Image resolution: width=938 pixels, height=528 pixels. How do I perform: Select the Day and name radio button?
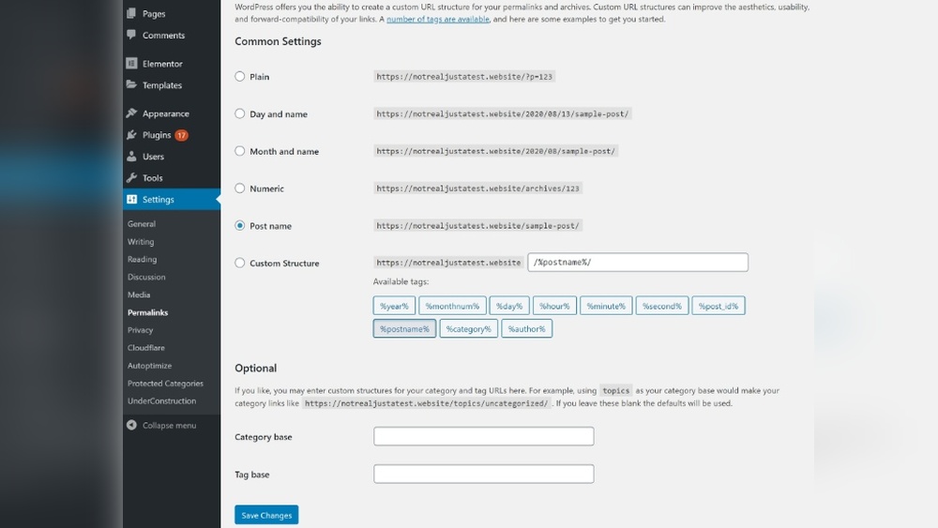point(240,113)
